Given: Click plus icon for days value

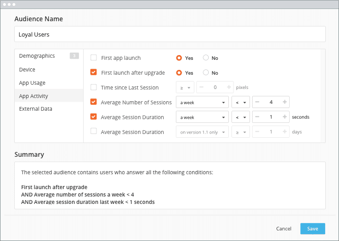Looking at the screenshot, I should [284, 132].
